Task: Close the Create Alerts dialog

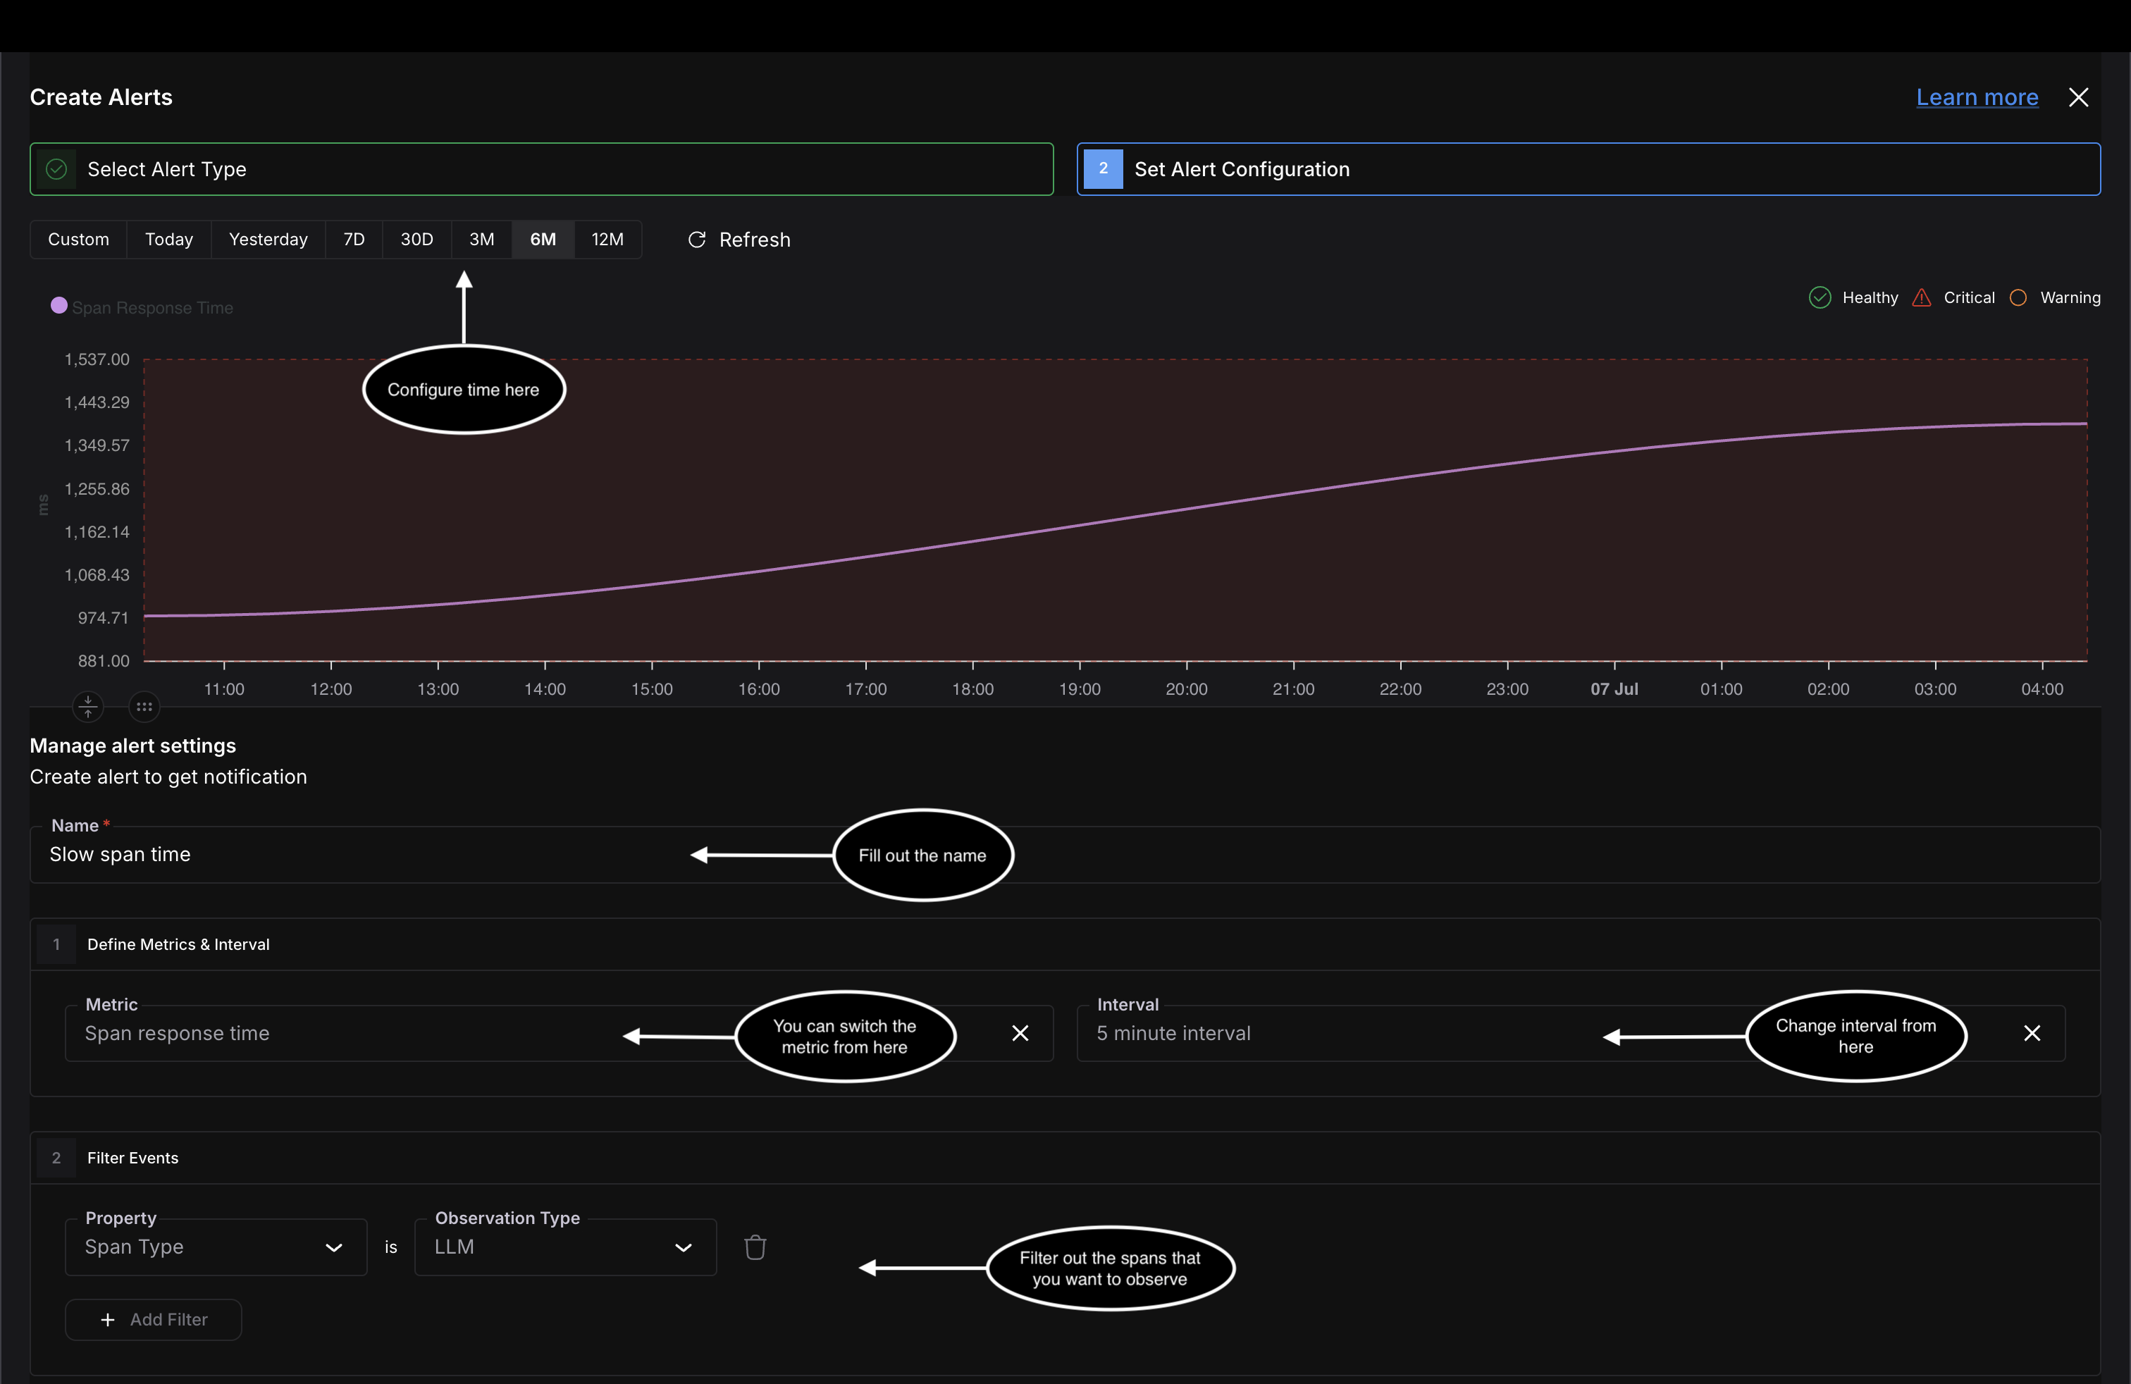Action: coord(2078,97)
